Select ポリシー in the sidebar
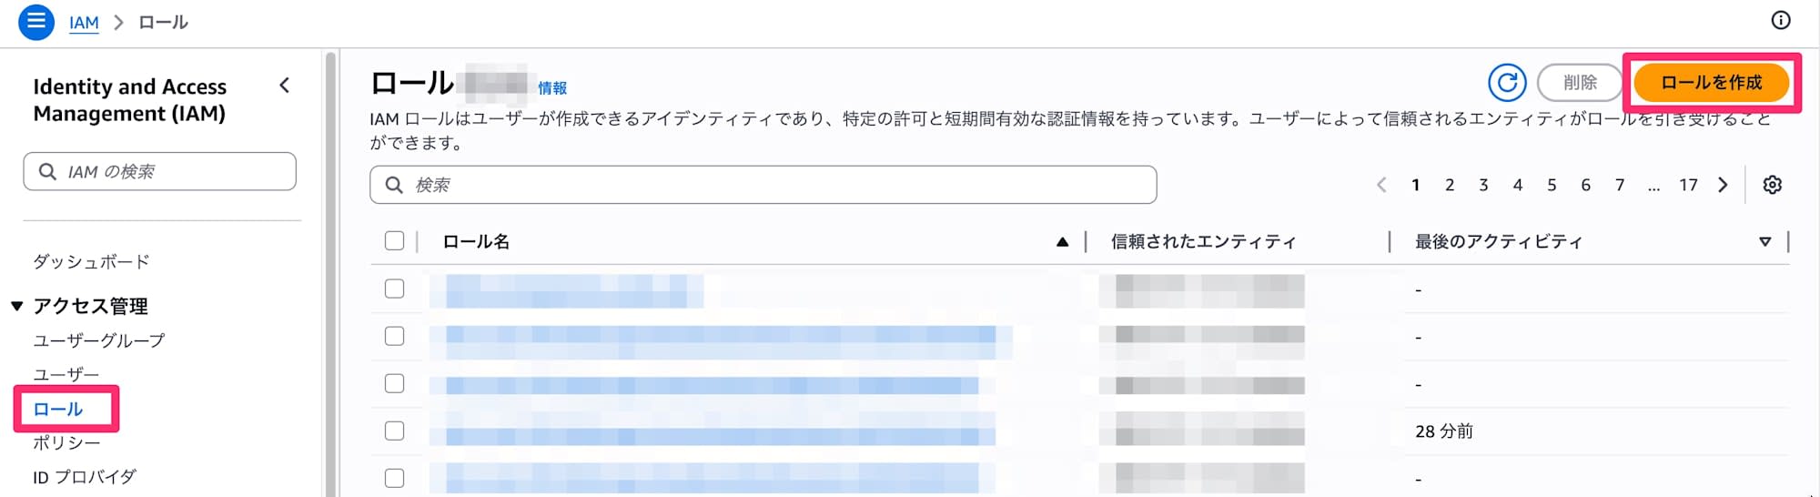The image size is (1820, 497). (x=66, y=442)
